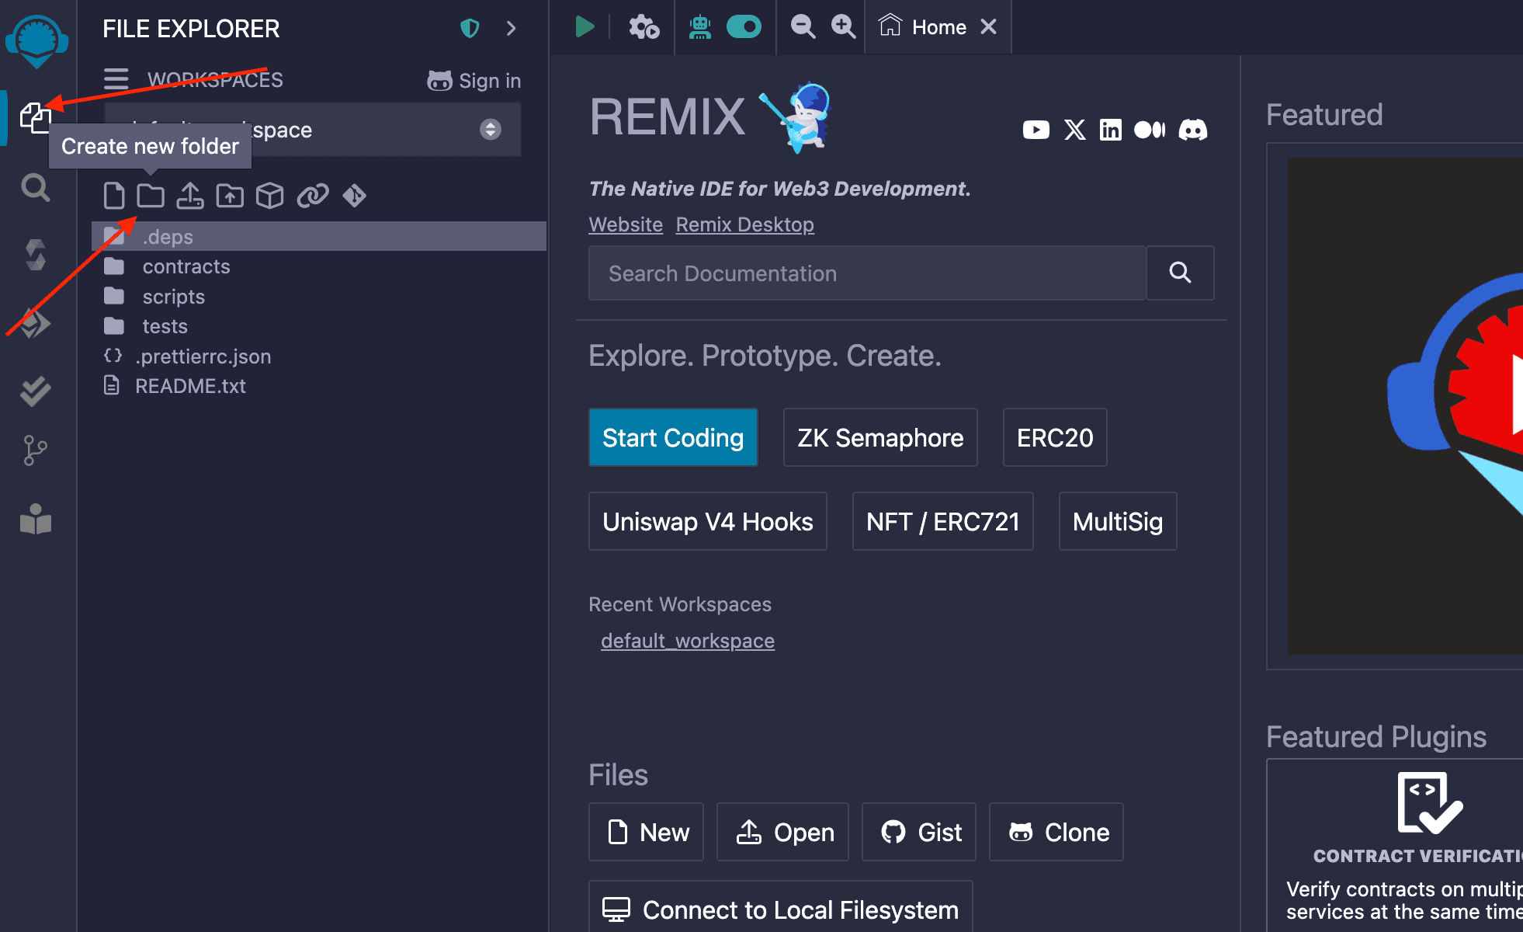Play the Featured video thumbnail
Viewport: 1523px width, 932px height.
click(x=1406, y=406)
